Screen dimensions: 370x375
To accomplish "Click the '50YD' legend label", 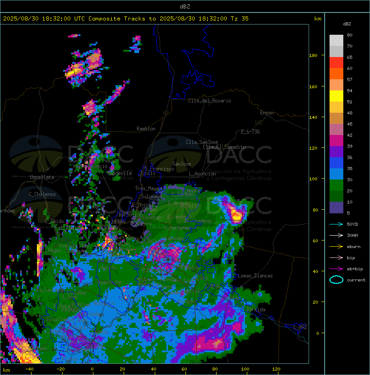I will [352, 224].
